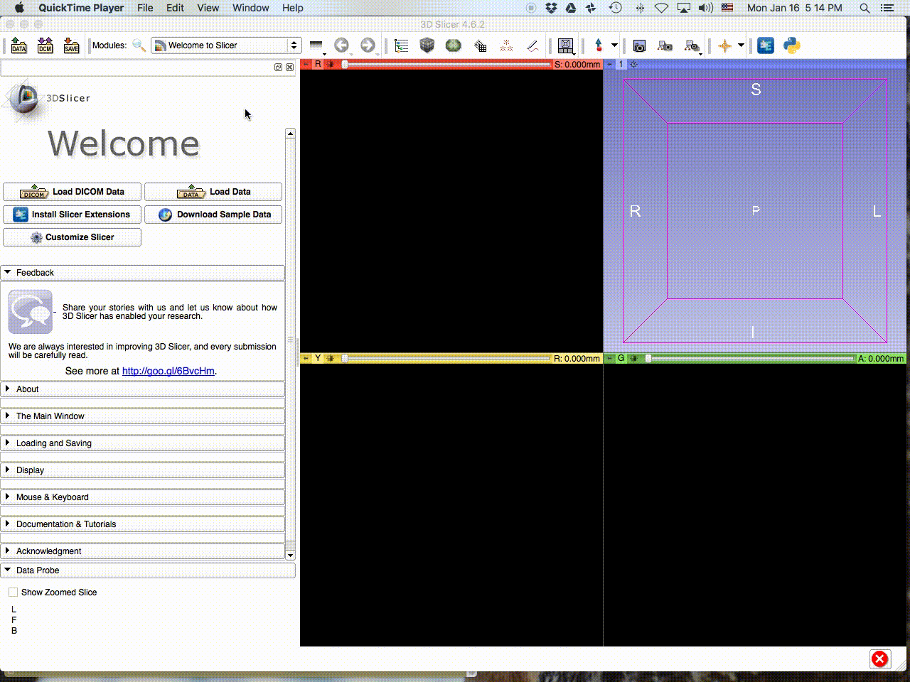Viewport: 910px width, 682px height.
Task: Select the fiducial place mouse mode icon
Action: 599,45
